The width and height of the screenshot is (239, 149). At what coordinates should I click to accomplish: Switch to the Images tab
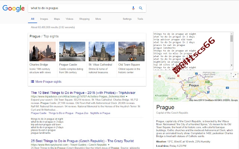(x=44, y=19)
